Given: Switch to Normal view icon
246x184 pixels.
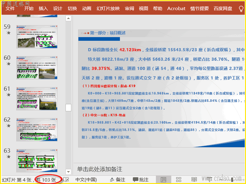Looking at the screenshot, I should 164,180.
